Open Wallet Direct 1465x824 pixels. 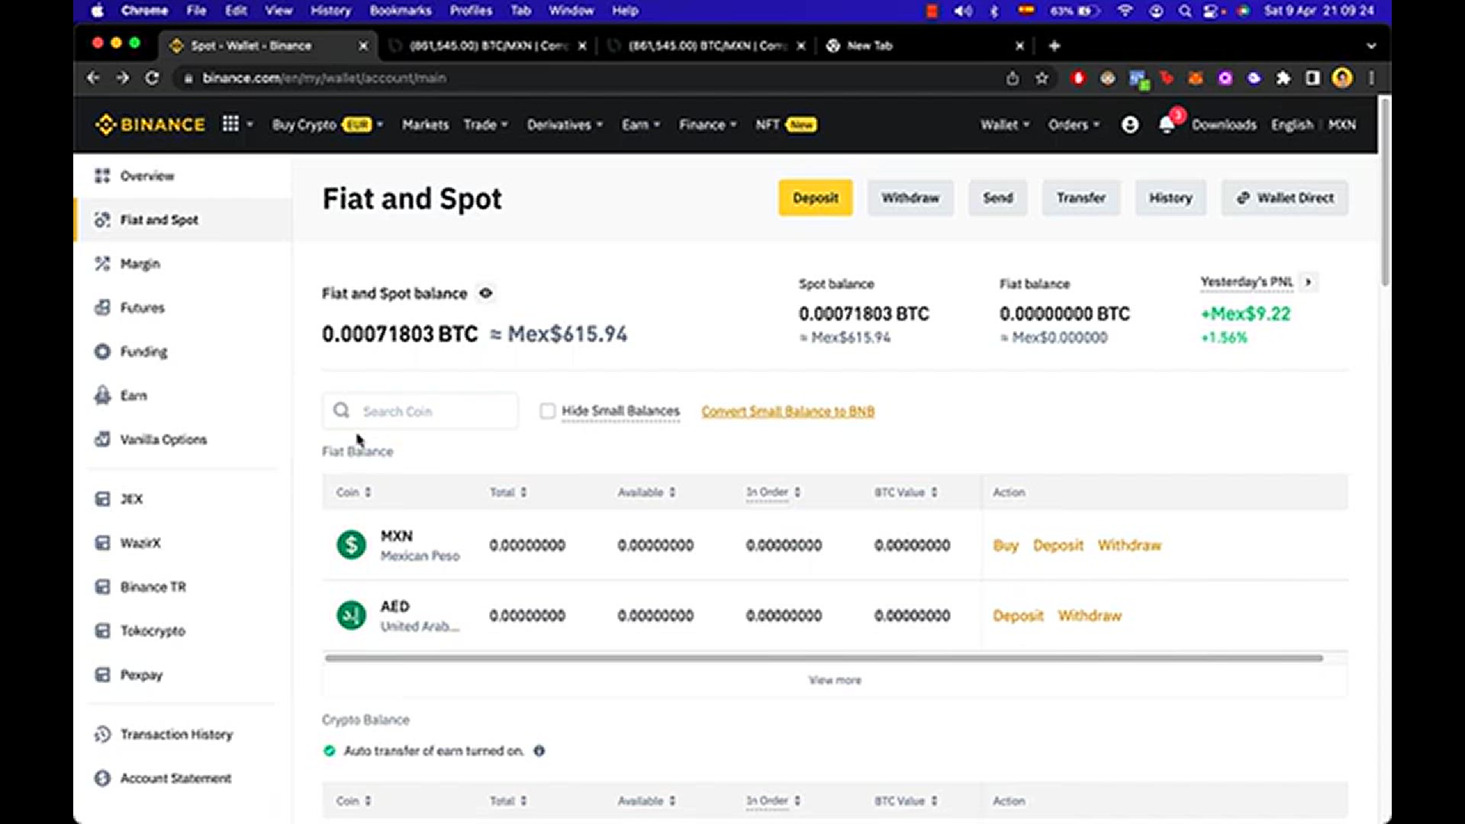[x=1285, y=198]
